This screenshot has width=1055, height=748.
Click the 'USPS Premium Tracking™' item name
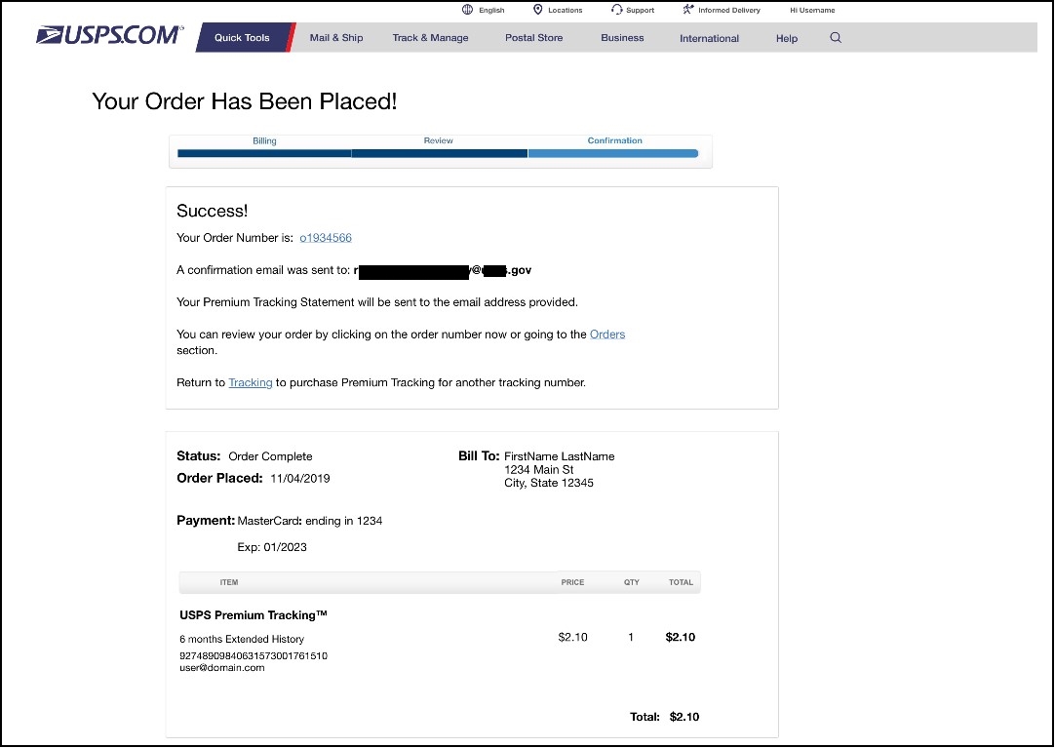254,614
